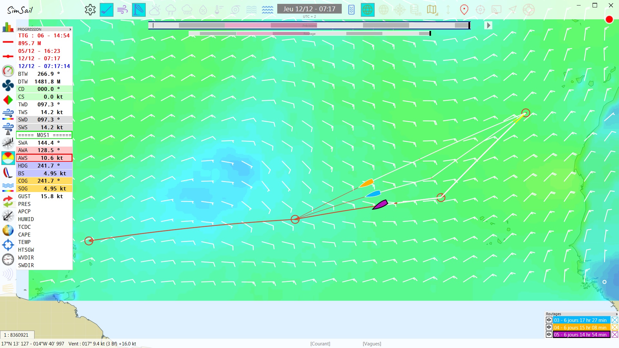Click the lifebuoy icon in the top toolbar
Image resolution: width=619 pixels, height=348 pixels.
click(x=529, y=10)
